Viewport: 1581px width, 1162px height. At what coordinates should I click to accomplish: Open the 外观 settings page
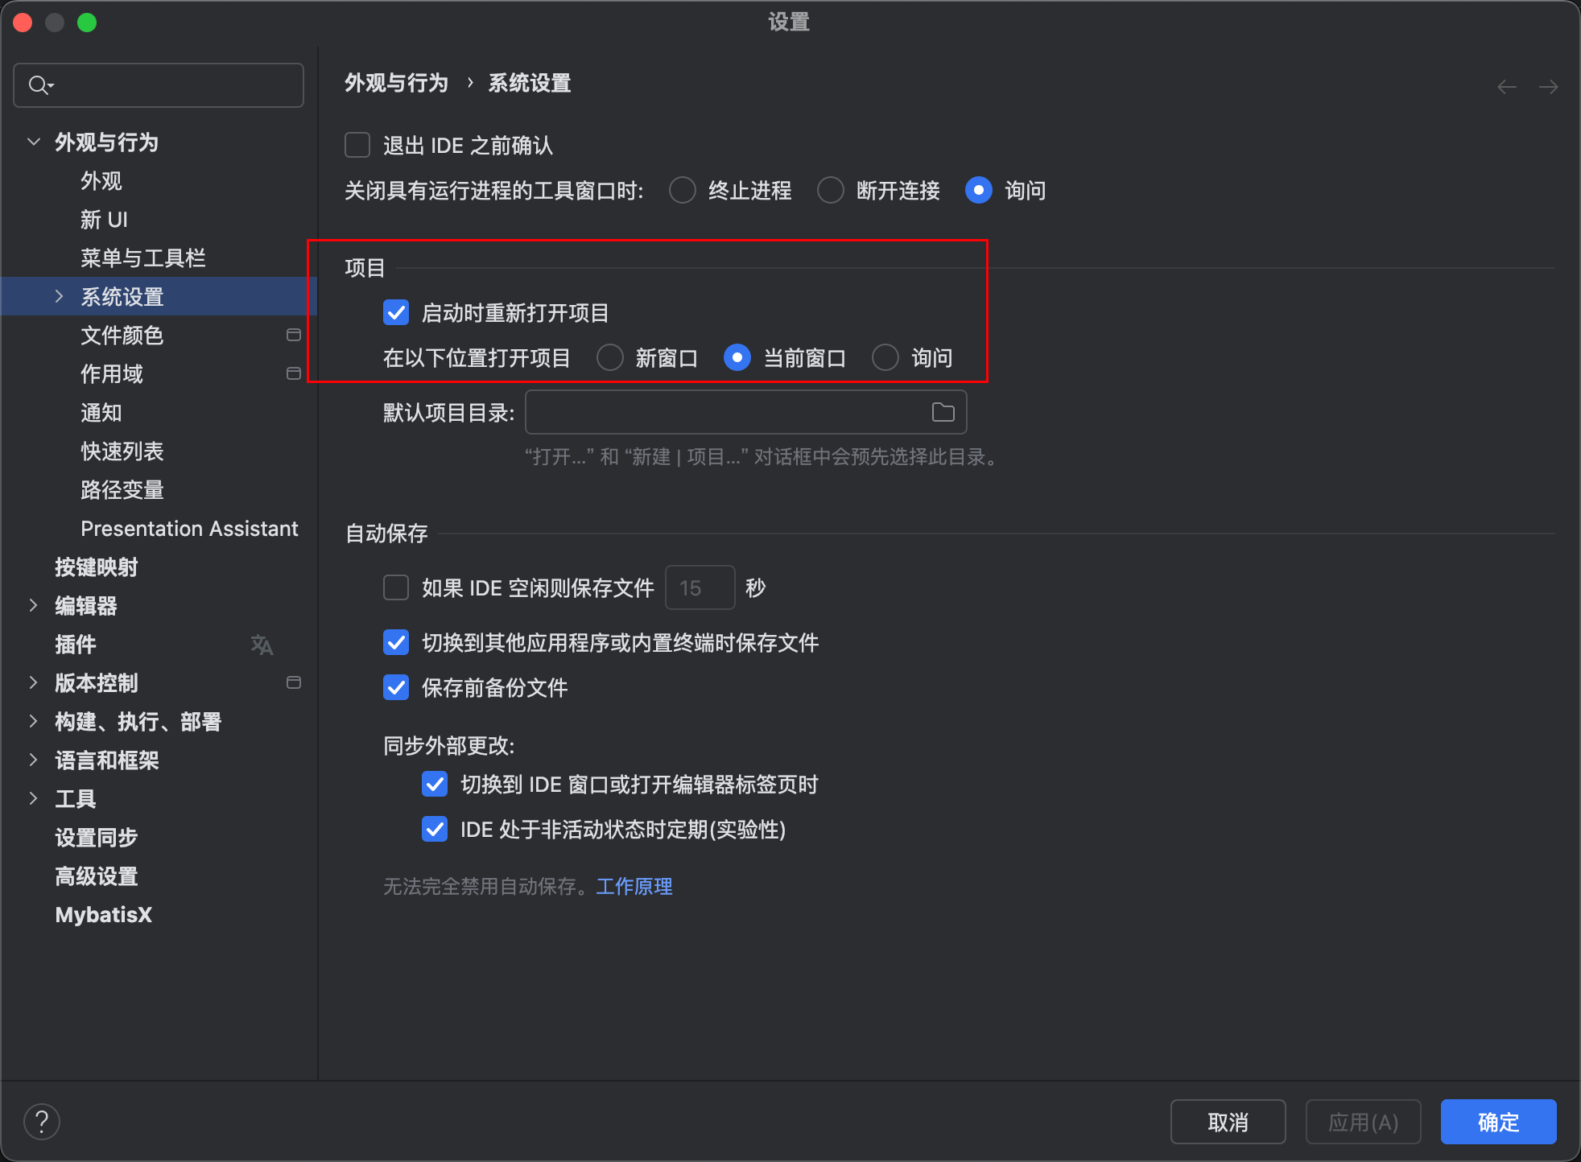(101, 181)
